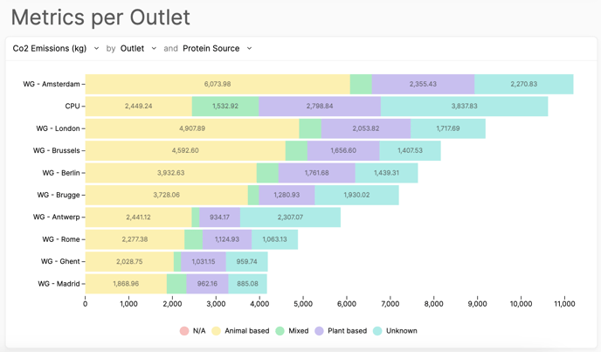Toggle the N/A legend series

[192, 331]
